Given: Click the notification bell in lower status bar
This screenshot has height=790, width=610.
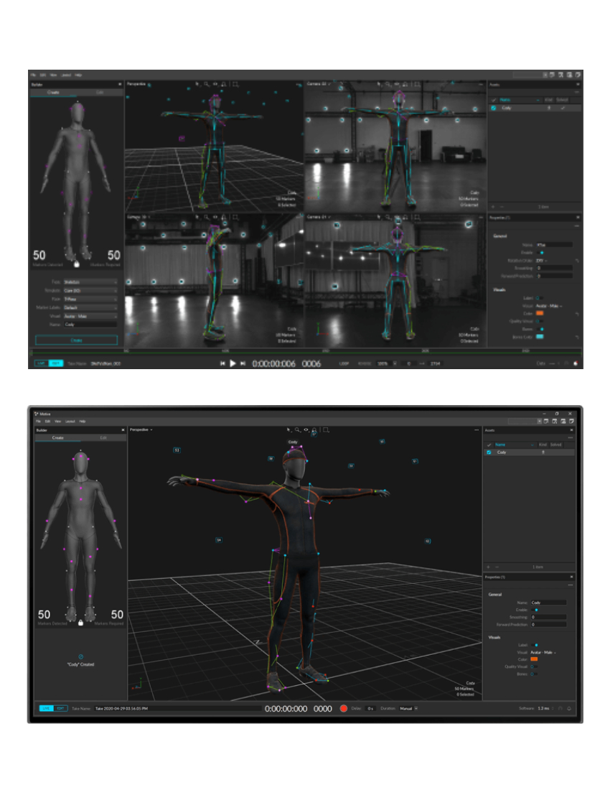Looking at the screenshot, I should tap(569, 708).
